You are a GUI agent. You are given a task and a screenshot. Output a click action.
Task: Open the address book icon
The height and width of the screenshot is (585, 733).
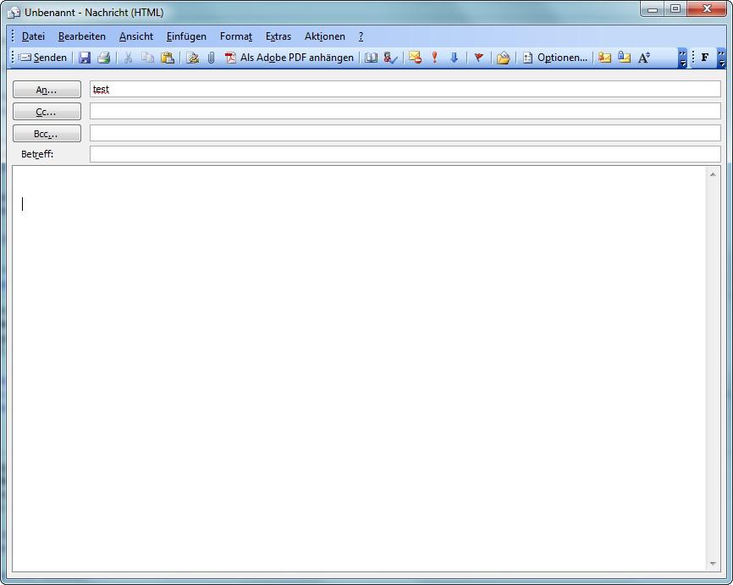[372, 58]
